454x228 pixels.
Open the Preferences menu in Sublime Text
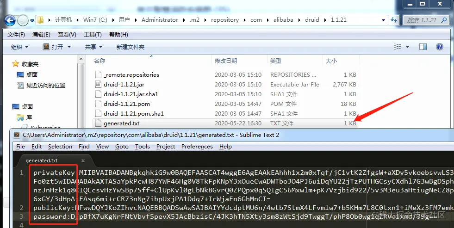coord(197,147)
